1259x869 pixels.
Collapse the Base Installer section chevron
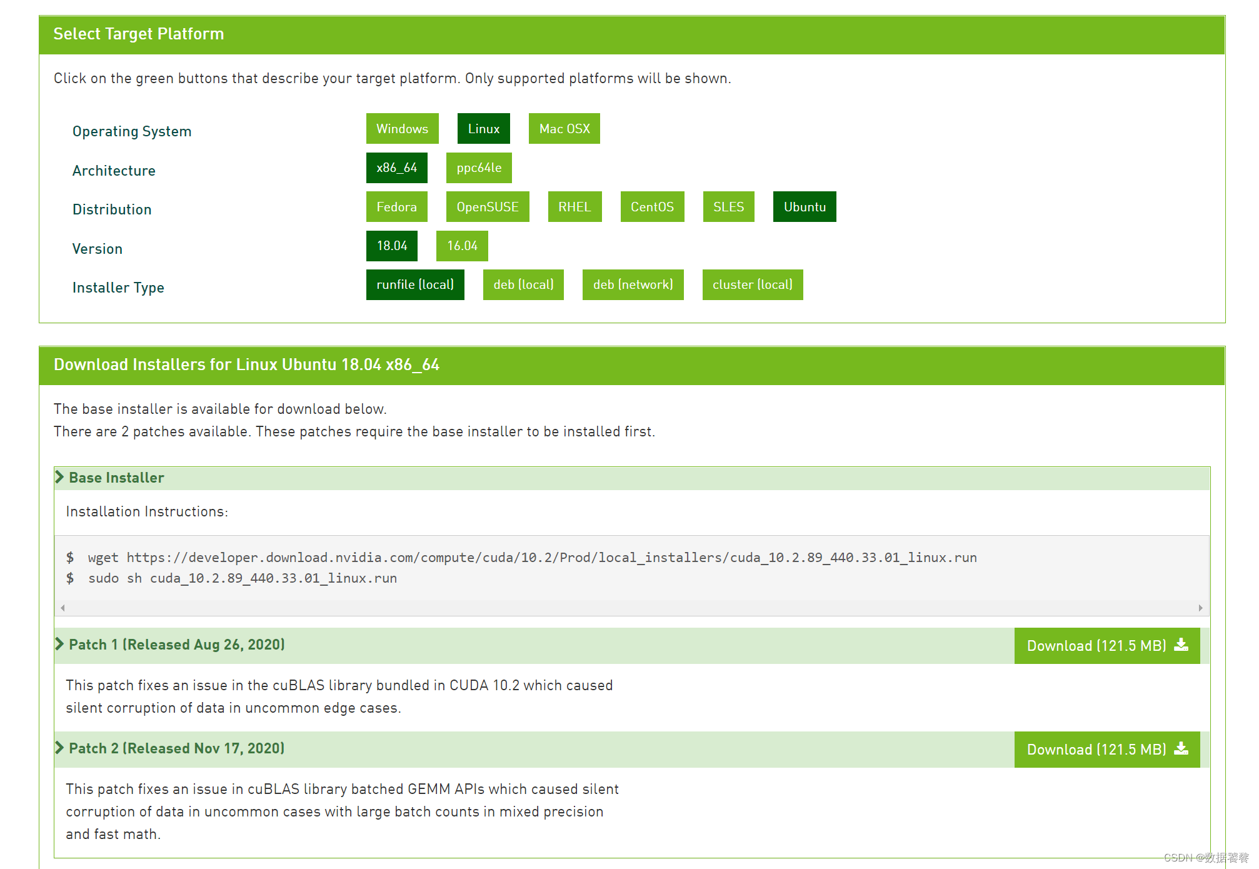(59, 477)
